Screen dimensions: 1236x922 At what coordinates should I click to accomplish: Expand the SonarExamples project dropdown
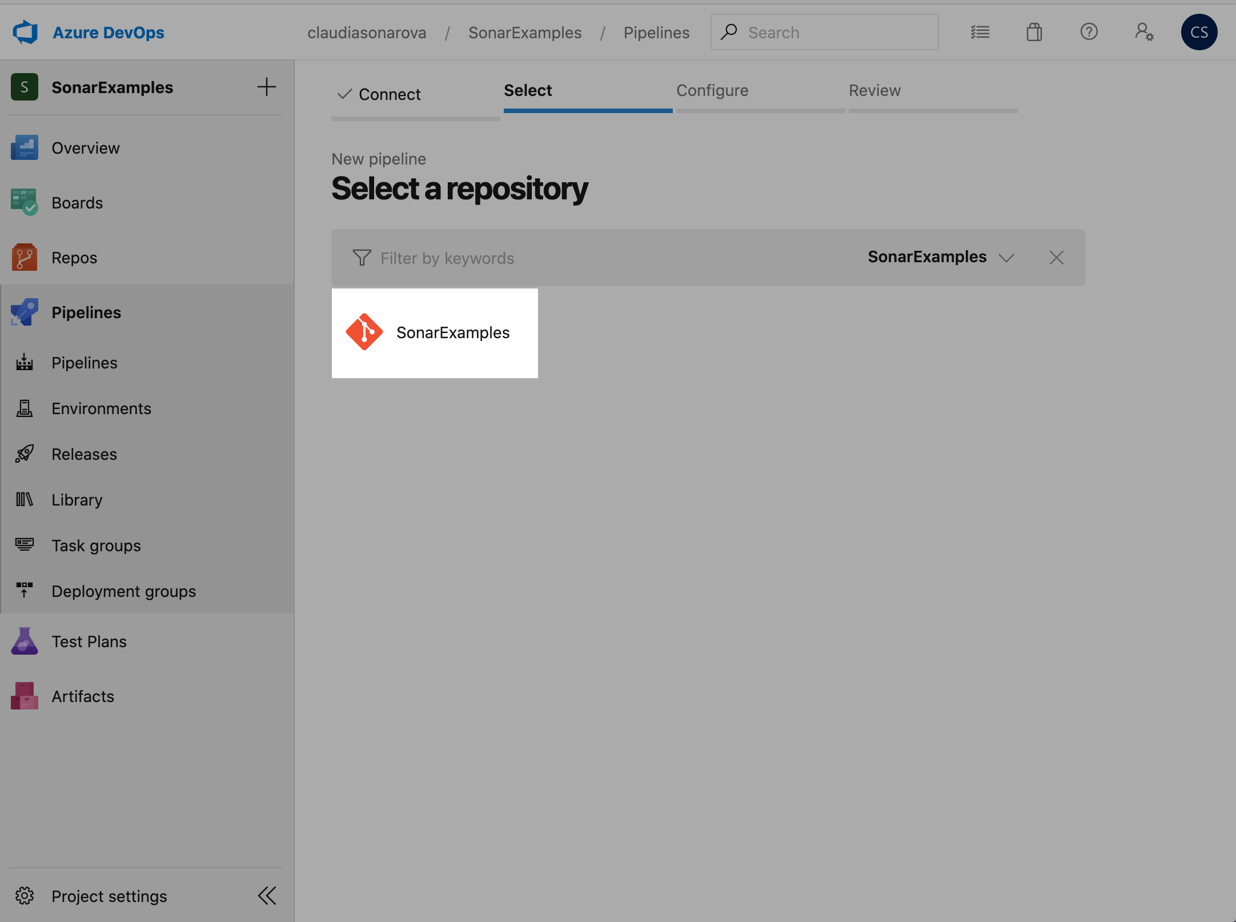point(941,257)
